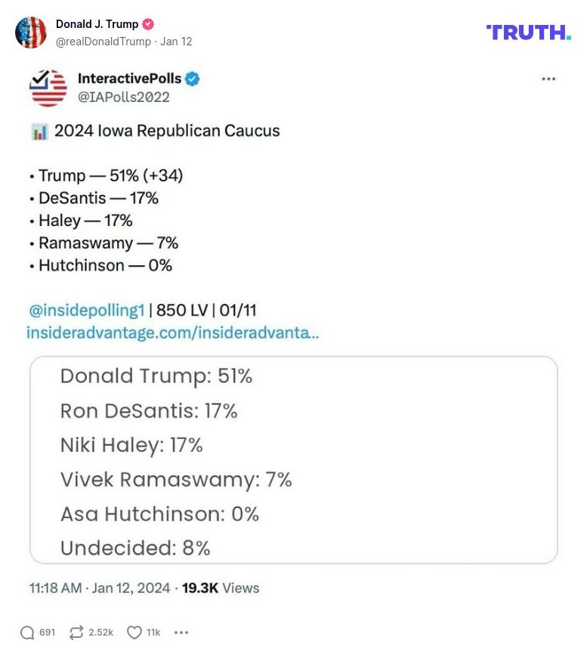Open the insideradvantage.com link
587x656 pixels.
click(172, 332)
